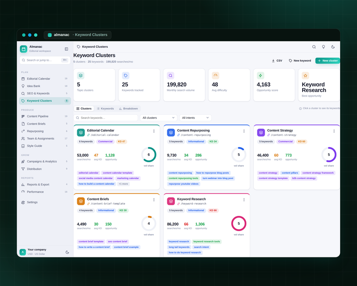Open Content Briefs sidebar item
This screenshot has width=357, height=286.
click(x=45, y=124)
